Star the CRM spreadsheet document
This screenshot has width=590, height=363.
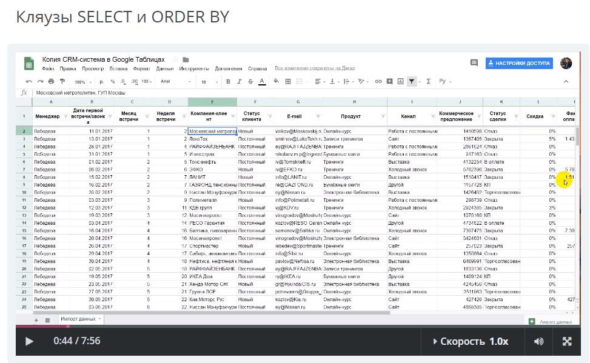175,59
